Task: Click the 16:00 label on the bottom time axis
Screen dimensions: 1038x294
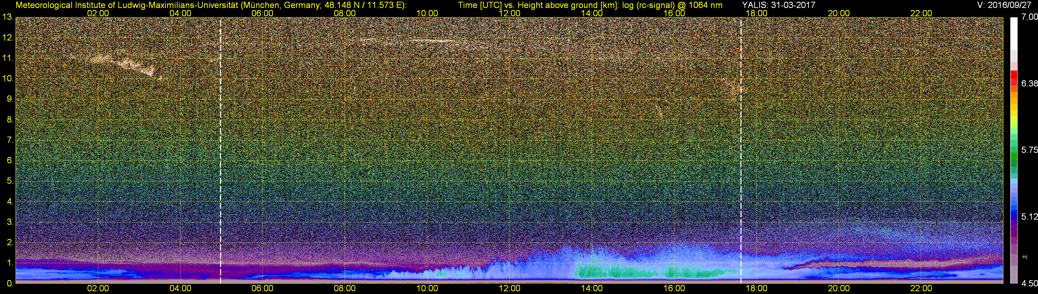Action: (674, 289)
